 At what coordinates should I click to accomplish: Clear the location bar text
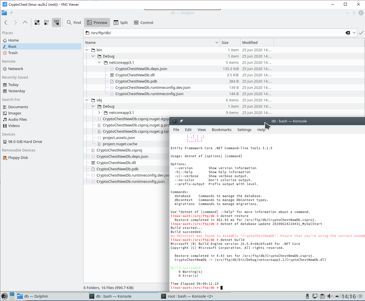coord(348,33)
